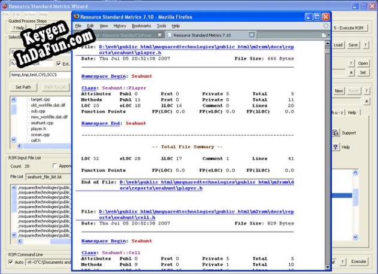Click the File List input field
The image size is (378, 274).
coord(49,177)
